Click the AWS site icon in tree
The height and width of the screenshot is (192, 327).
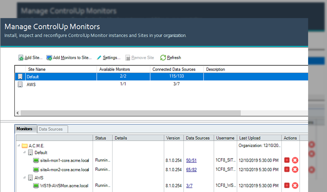pos(30,178)
